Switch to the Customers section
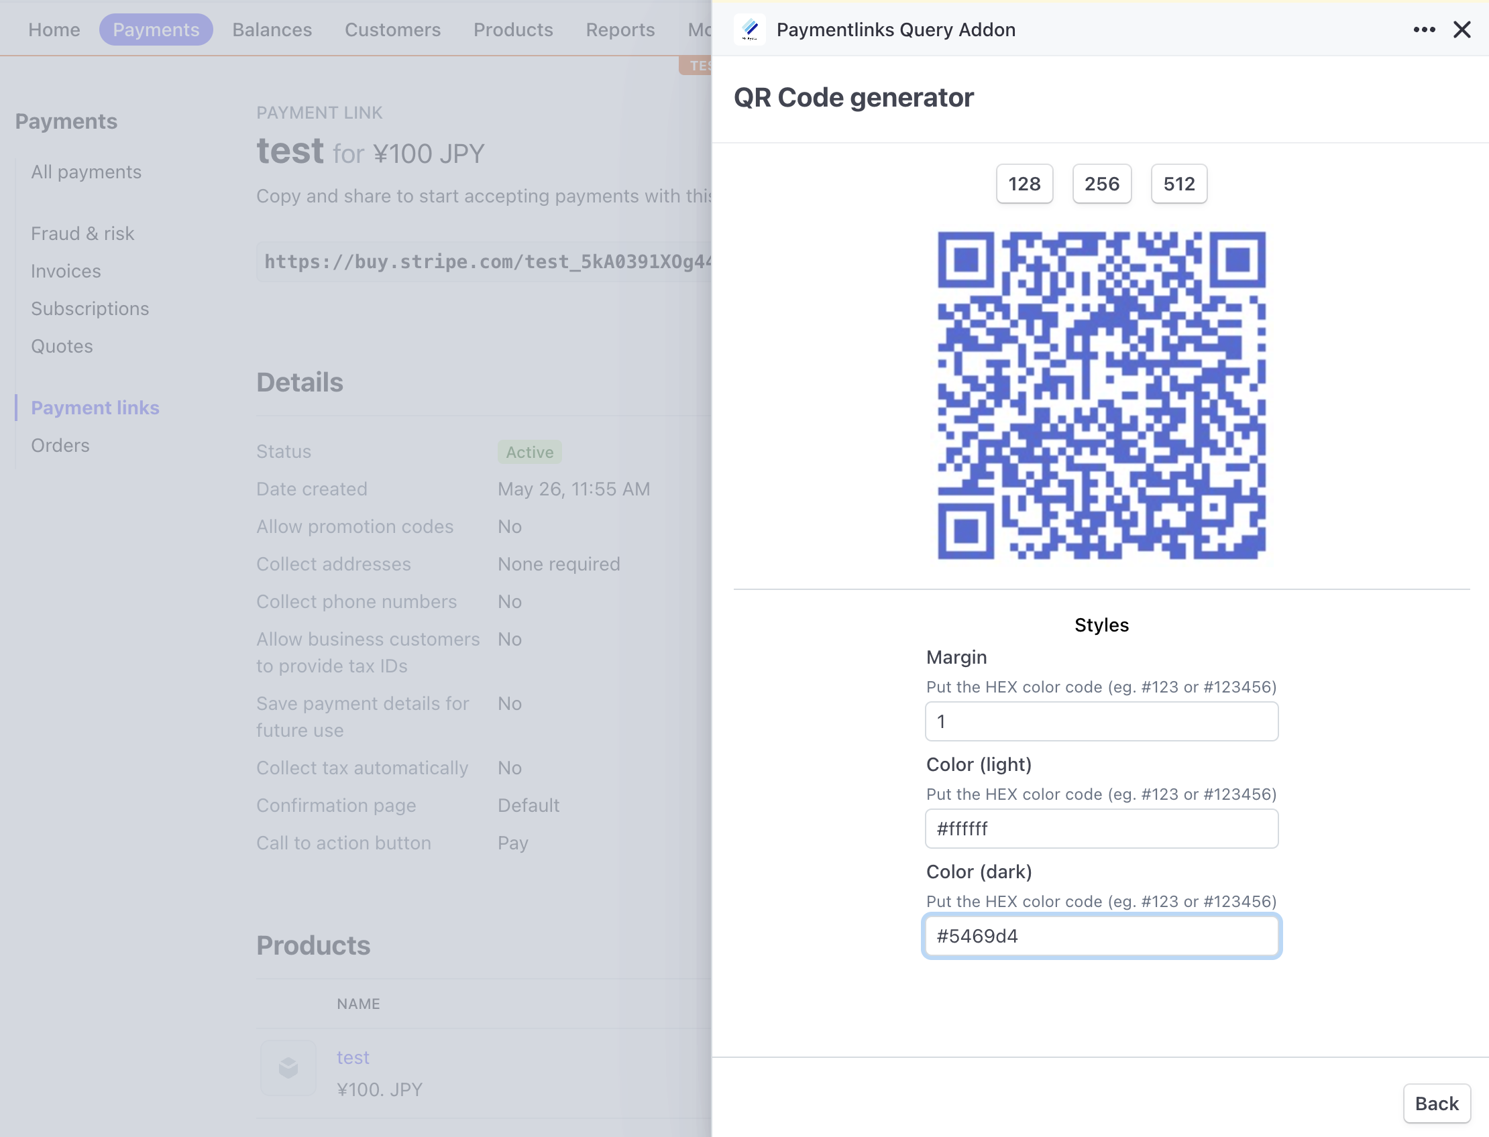Image resolution: width=1489 pixels, height=1137 pixels. click(393, 29)
